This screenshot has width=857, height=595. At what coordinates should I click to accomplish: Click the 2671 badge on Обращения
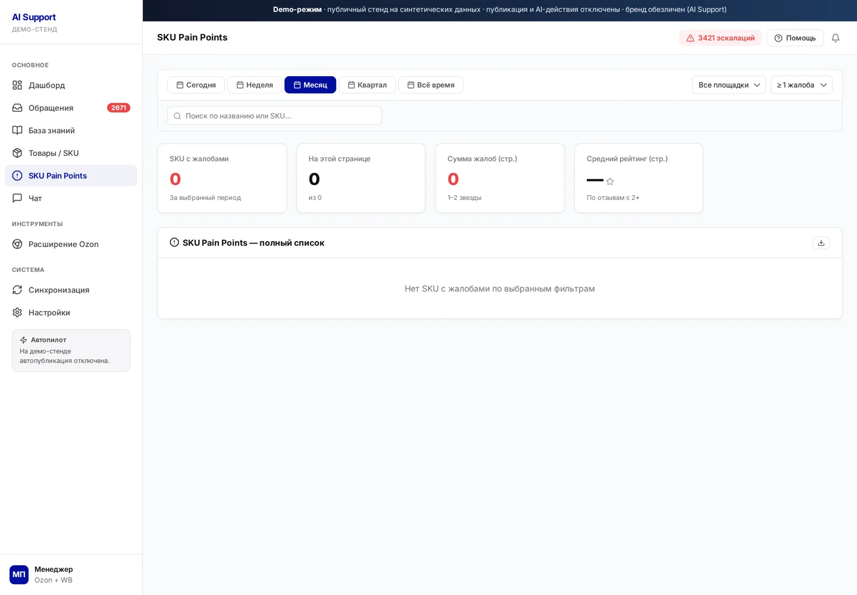tap(118, 108)
